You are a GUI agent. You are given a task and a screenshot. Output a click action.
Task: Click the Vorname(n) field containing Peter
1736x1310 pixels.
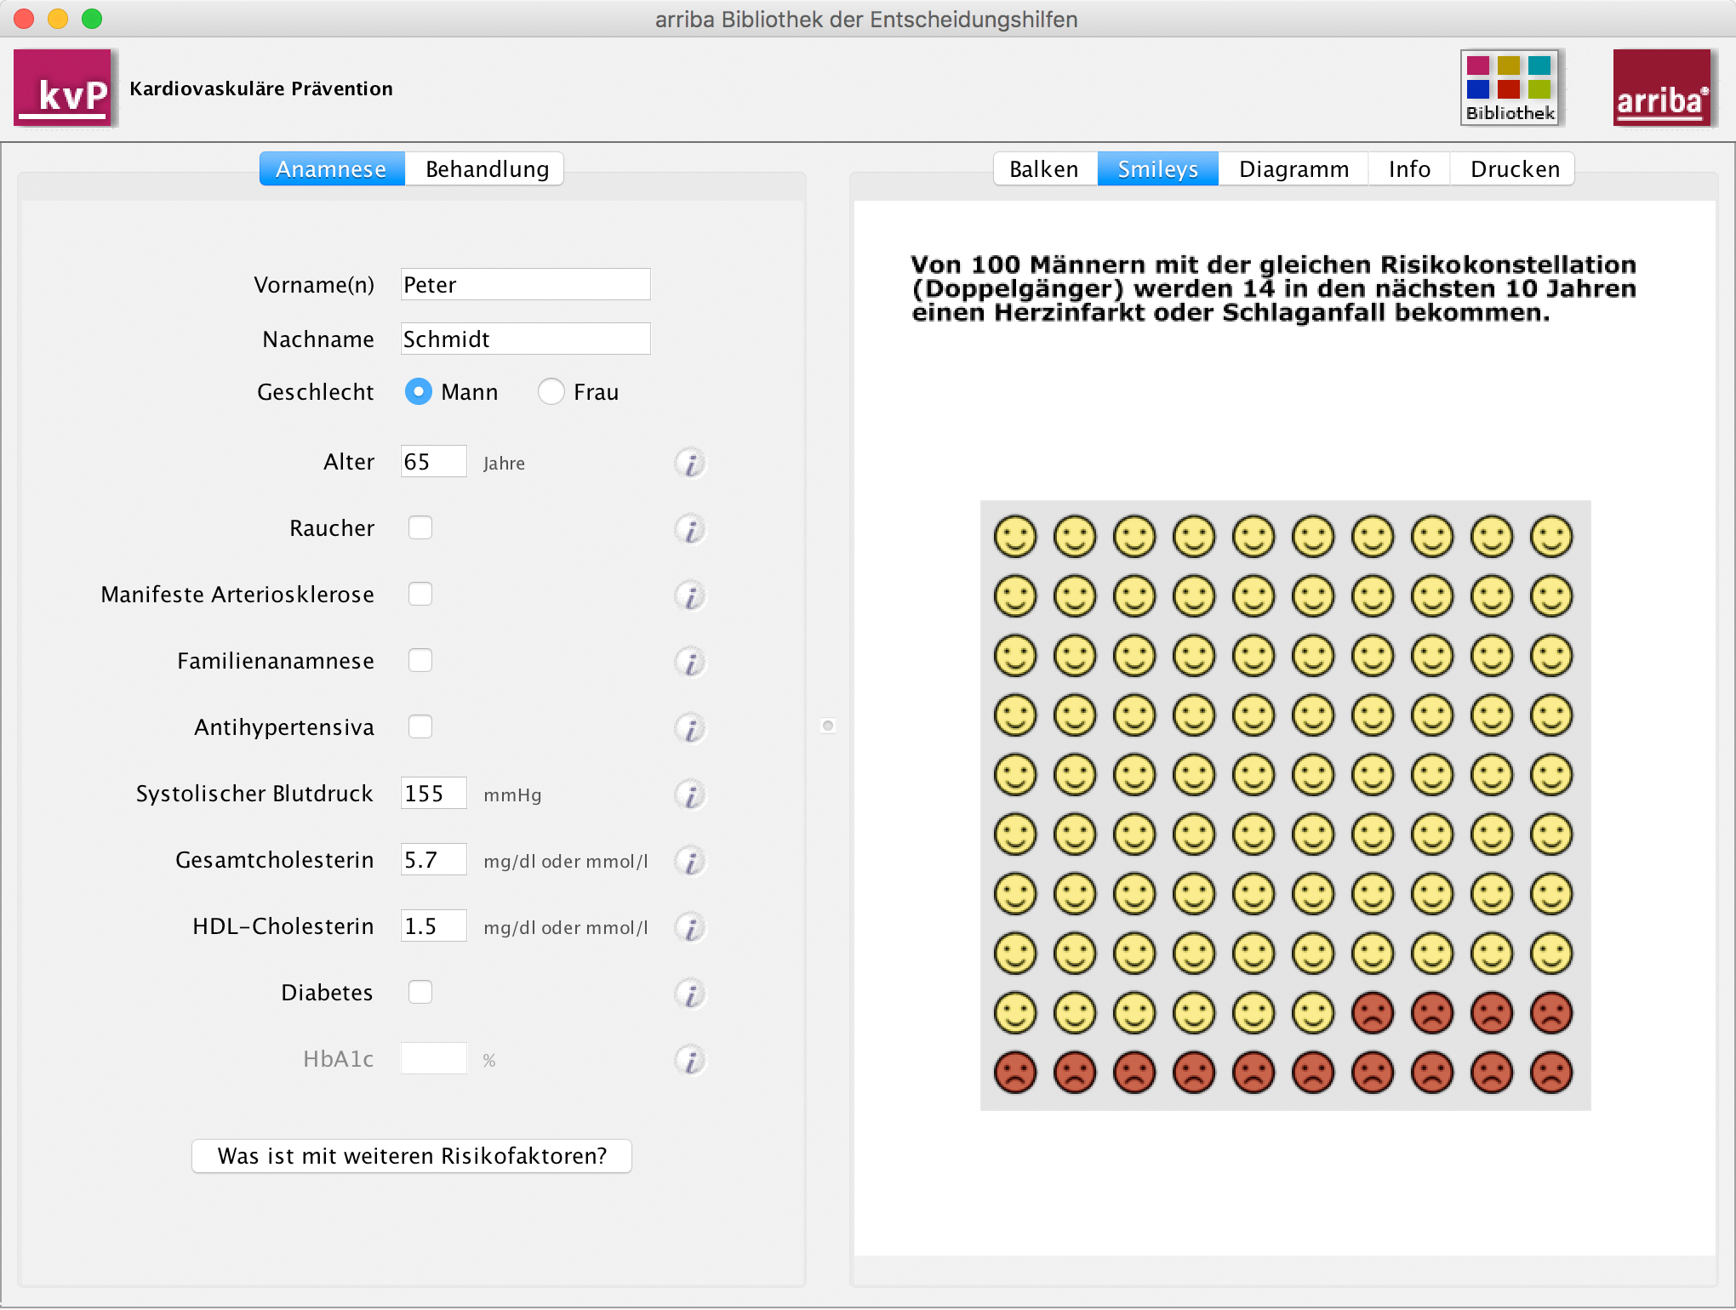coord(526,284)
